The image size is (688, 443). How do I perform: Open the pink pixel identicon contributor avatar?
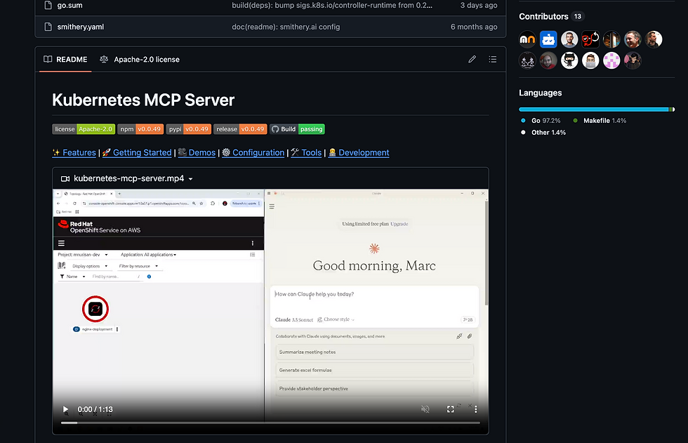pos(611,60)
